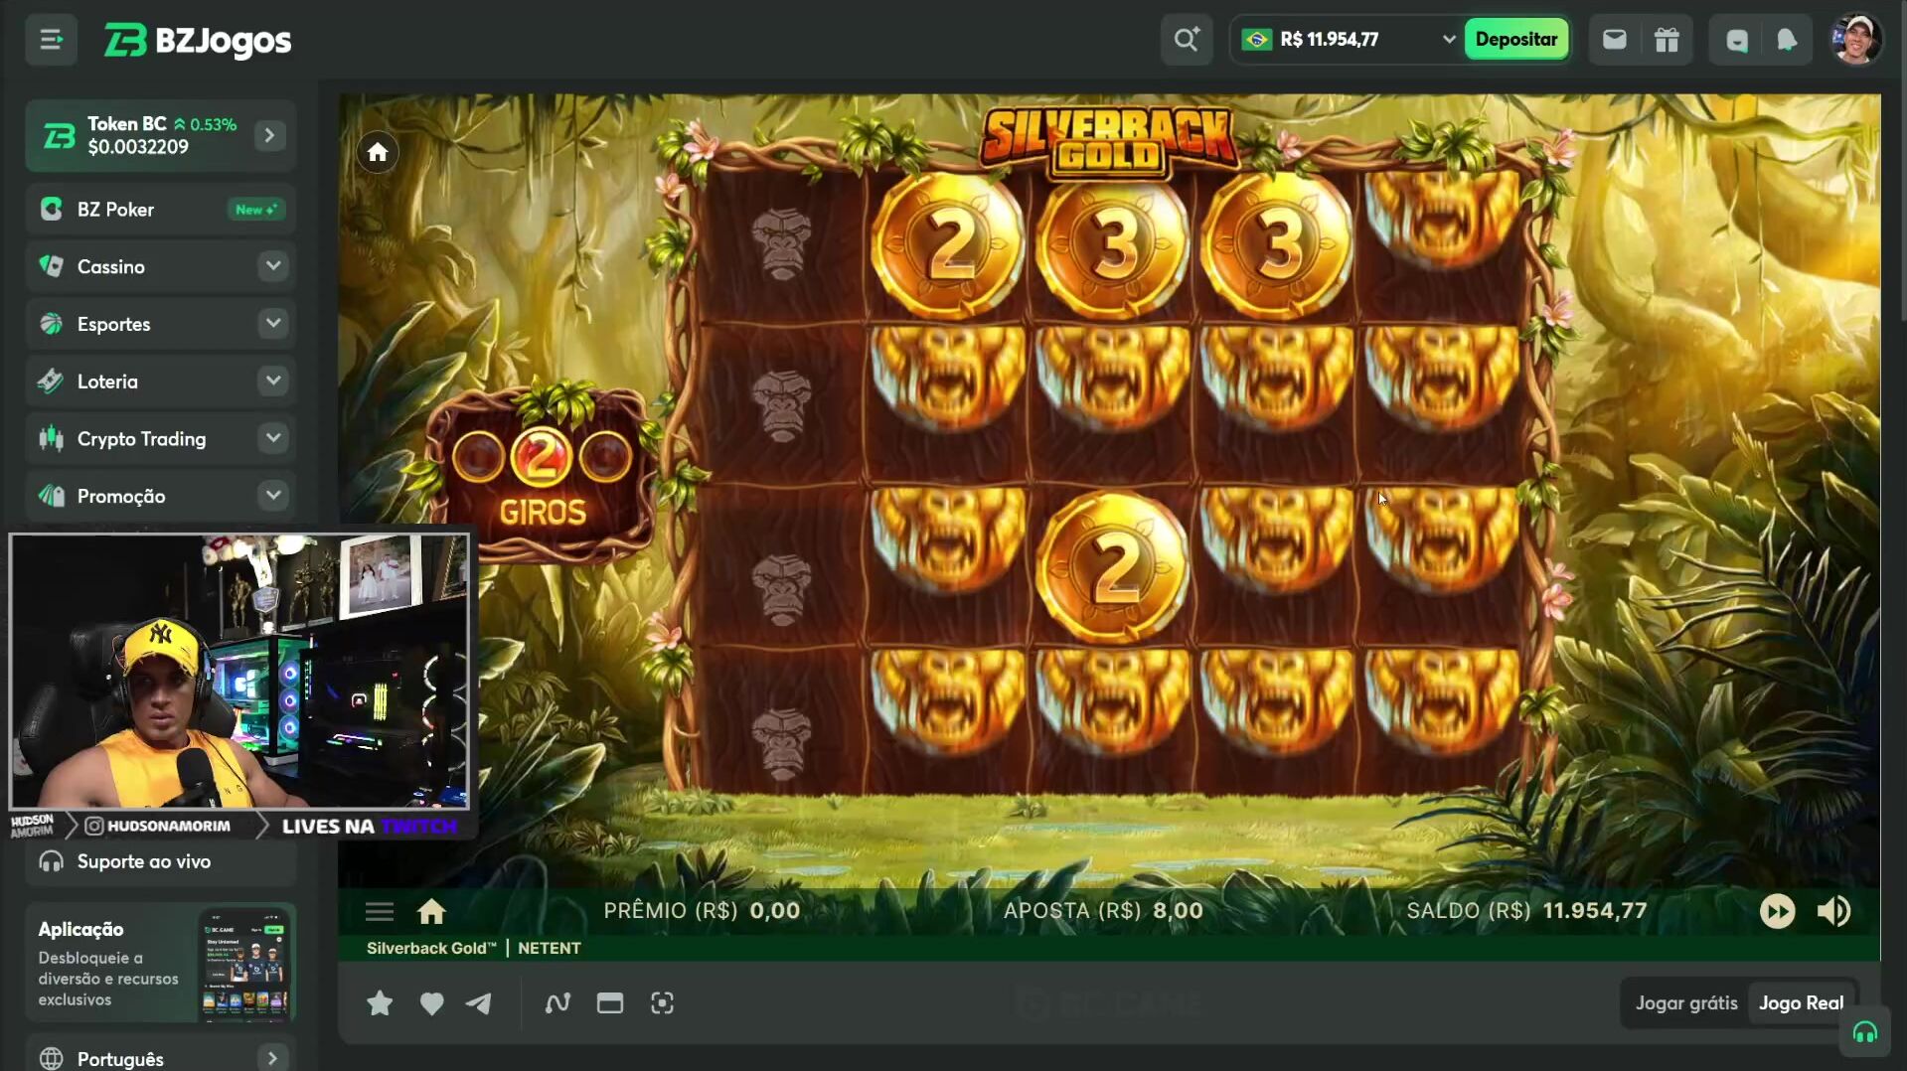This screenshot has width=1907, height=1071.
Task: Click the round home button on game
Action: coord(378,152)
